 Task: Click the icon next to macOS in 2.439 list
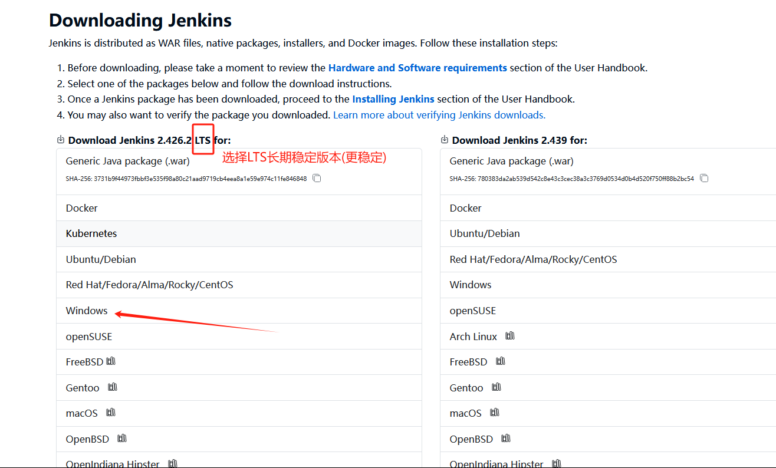(x=495, y=413)
